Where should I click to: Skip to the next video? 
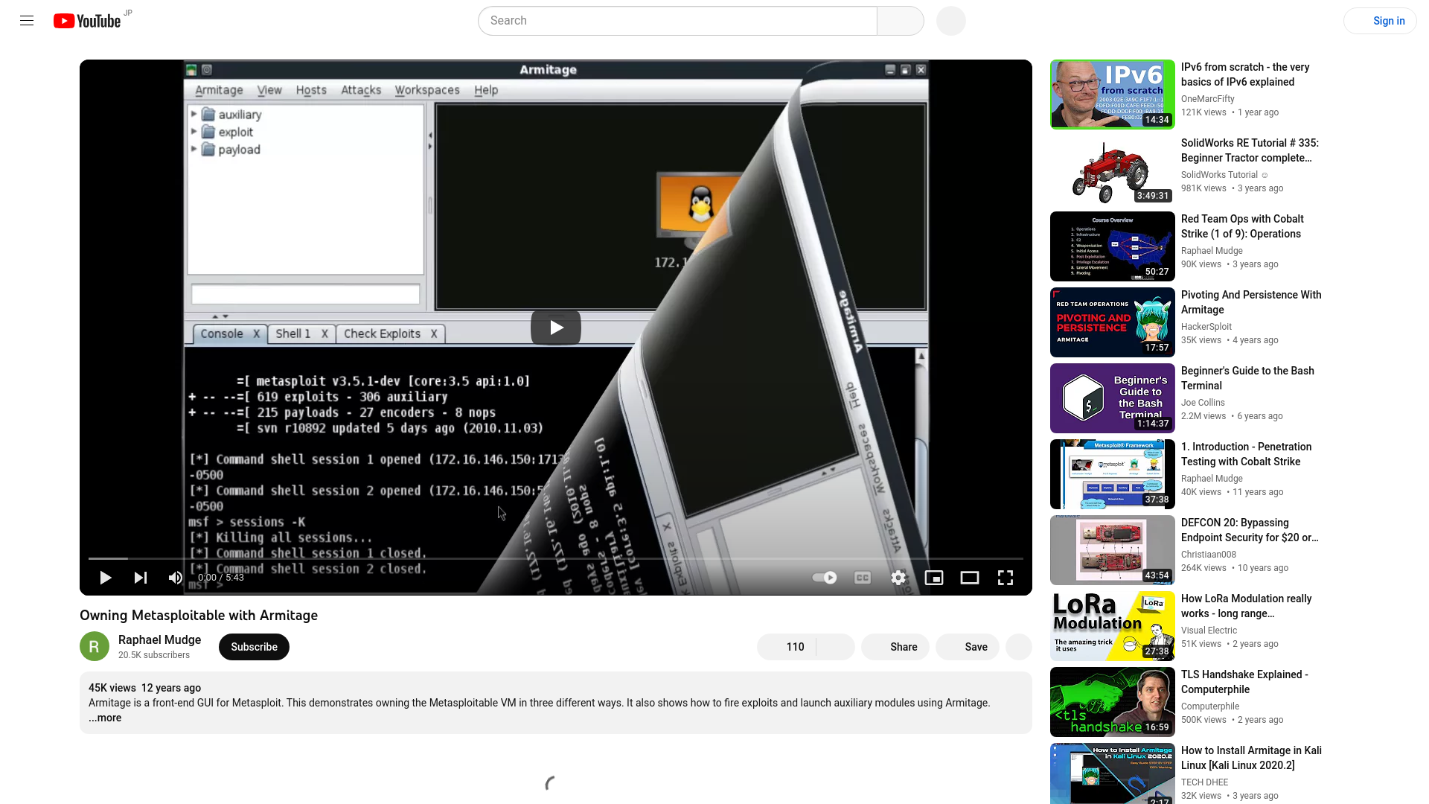tap(141, 578)
